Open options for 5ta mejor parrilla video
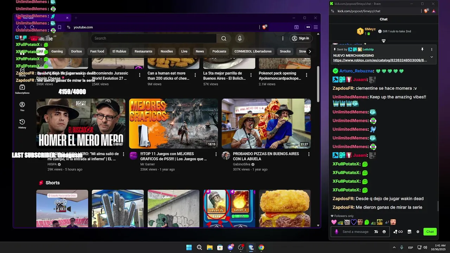450x253 pixels. point(251,75)
